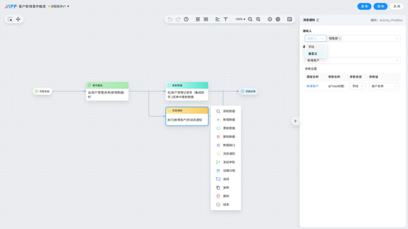Click the 参数名称 column header
Image resolution: width=408 pixels, height=229 pixels.
pyautogui.click(x=334, y=77)
